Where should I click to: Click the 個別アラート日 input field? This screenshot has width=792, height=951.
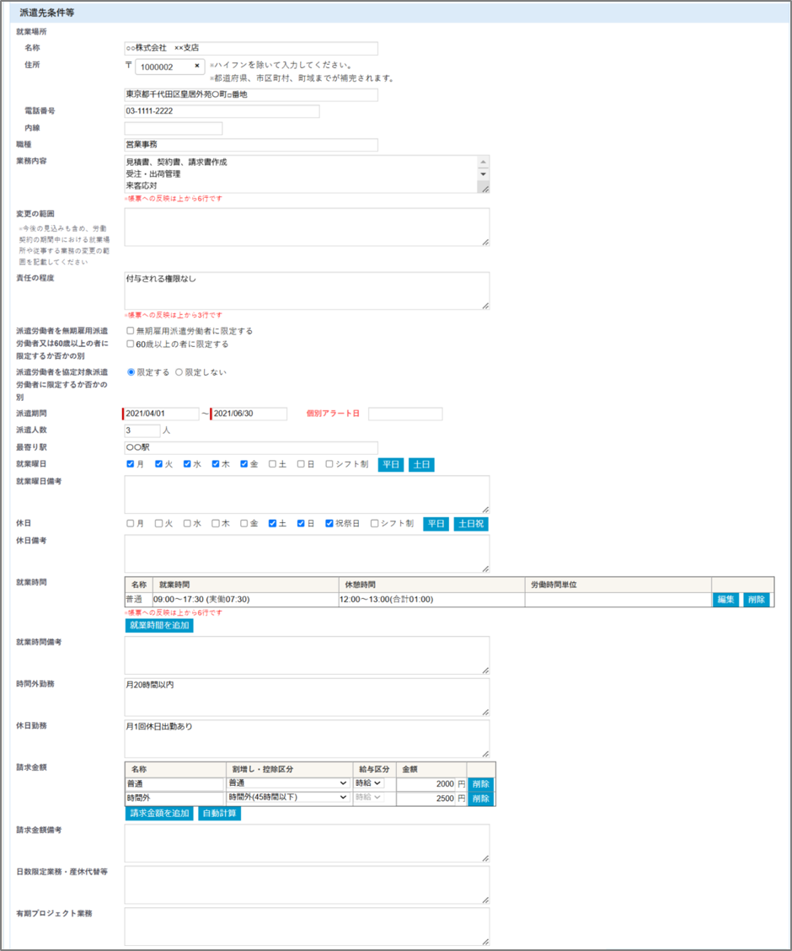405,414
